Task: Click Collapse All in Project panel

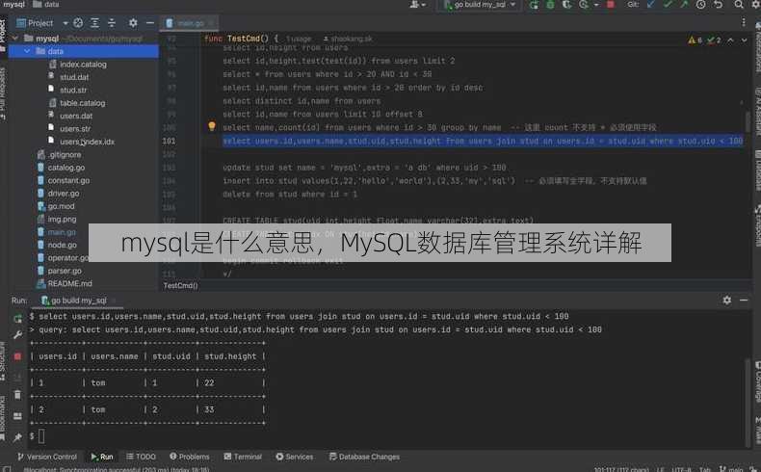Action: click(x=112, y=23)
